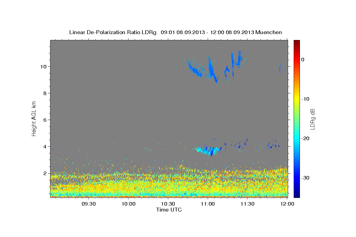
Task: Click the plot title text
Action: click(175, 32)
